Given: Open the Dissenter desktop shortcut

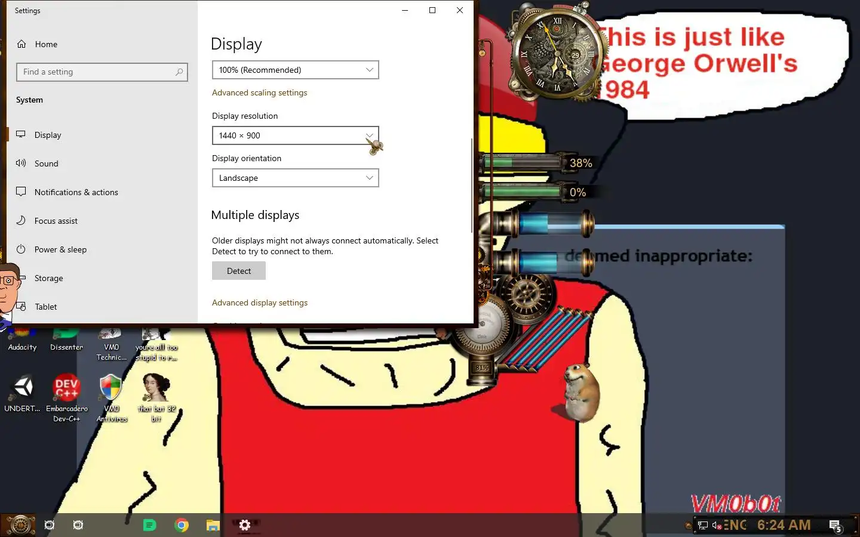Looking at the screenshot, I should coord(66,340).
